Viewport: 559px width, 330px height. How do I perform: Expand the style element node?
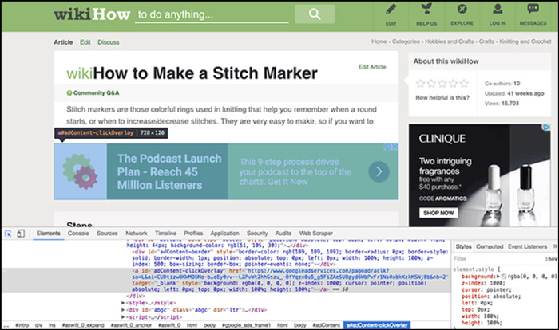click(123, 303)
